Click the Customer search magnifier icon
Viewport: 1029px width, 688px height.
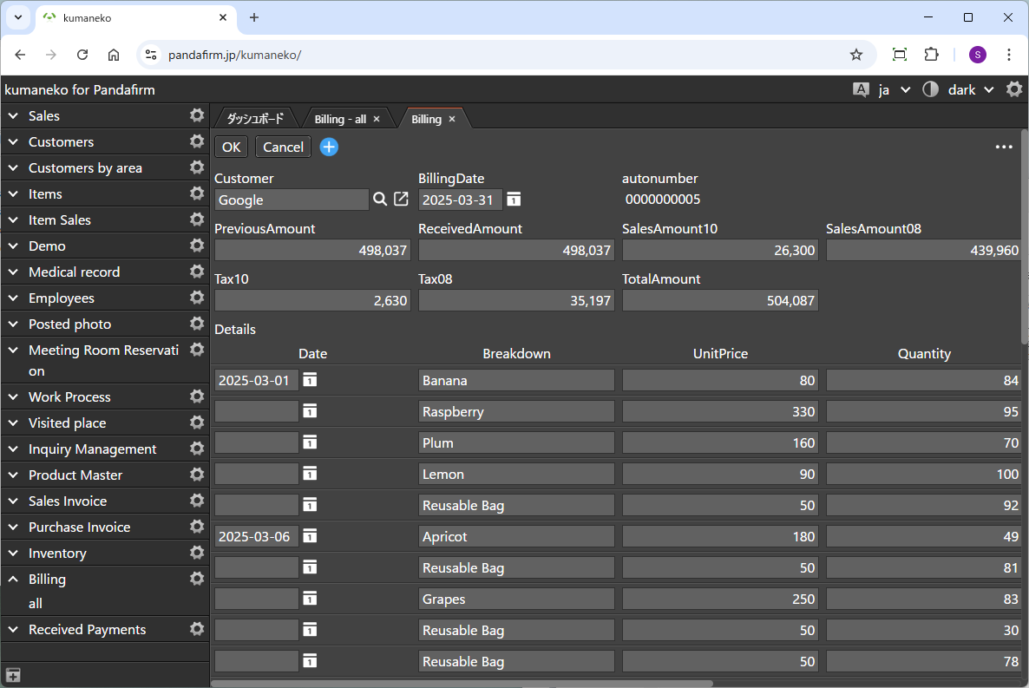click(x=380, y=200)
